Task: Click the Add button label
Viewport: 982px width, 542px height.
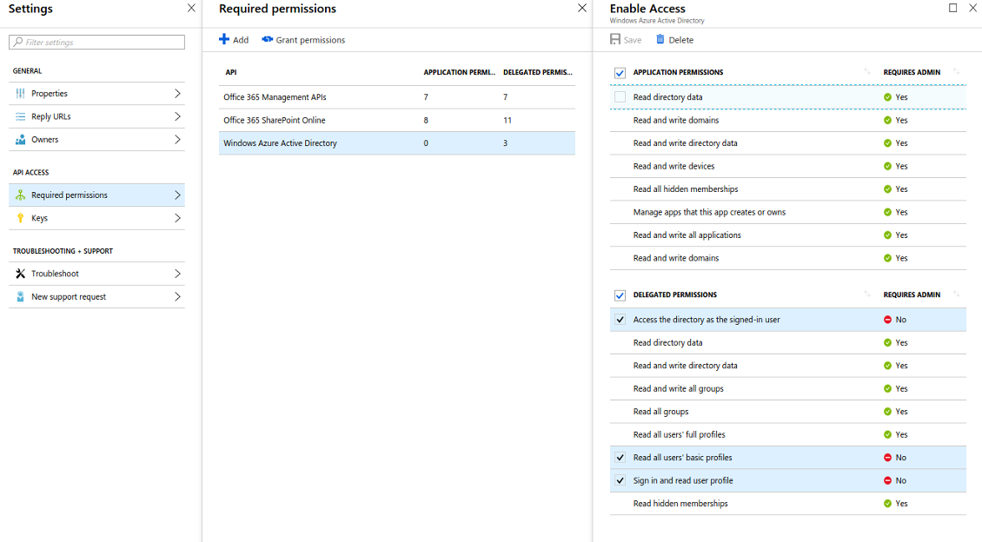Action: [241, 40]
